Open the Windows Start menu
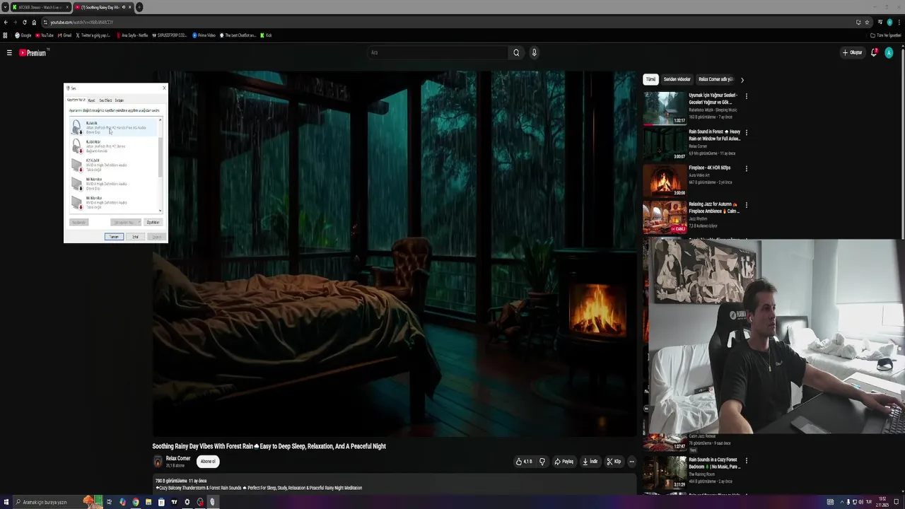 pyautogui.click(x=6, y=502)
